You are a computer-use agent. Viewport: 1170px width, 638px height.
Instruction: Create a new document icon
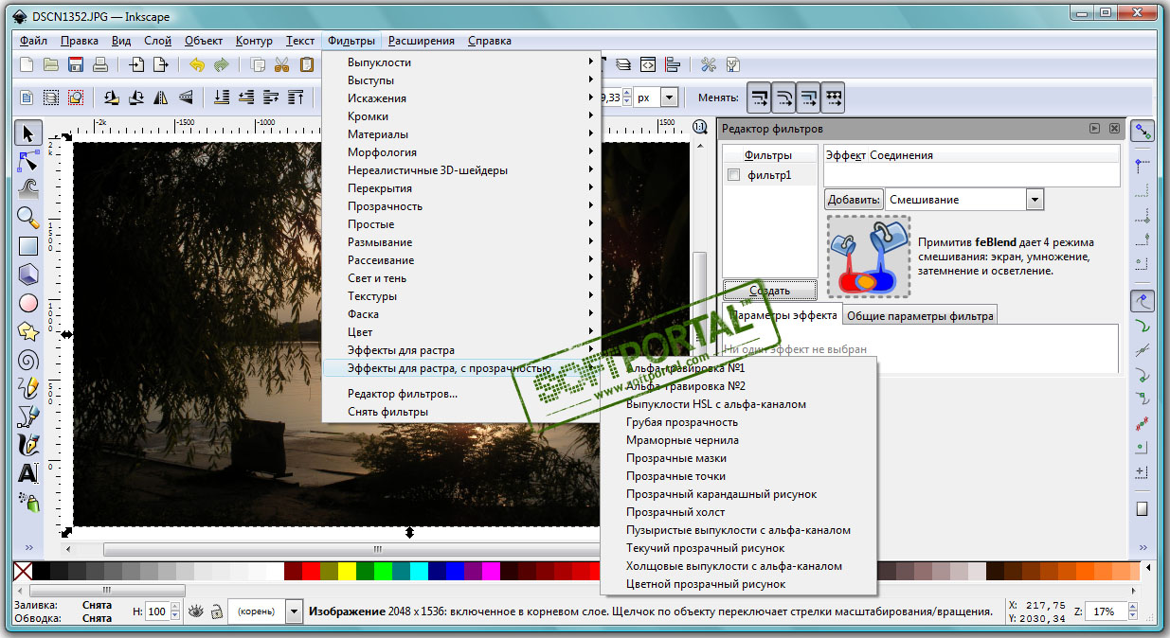[27, 65]
